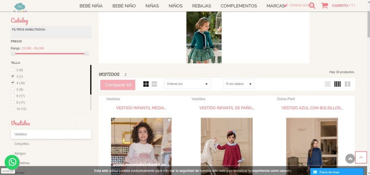Toggle size 2 (9) checkbox
Screen dimensions: 370x175
click(x=12, y=70)
